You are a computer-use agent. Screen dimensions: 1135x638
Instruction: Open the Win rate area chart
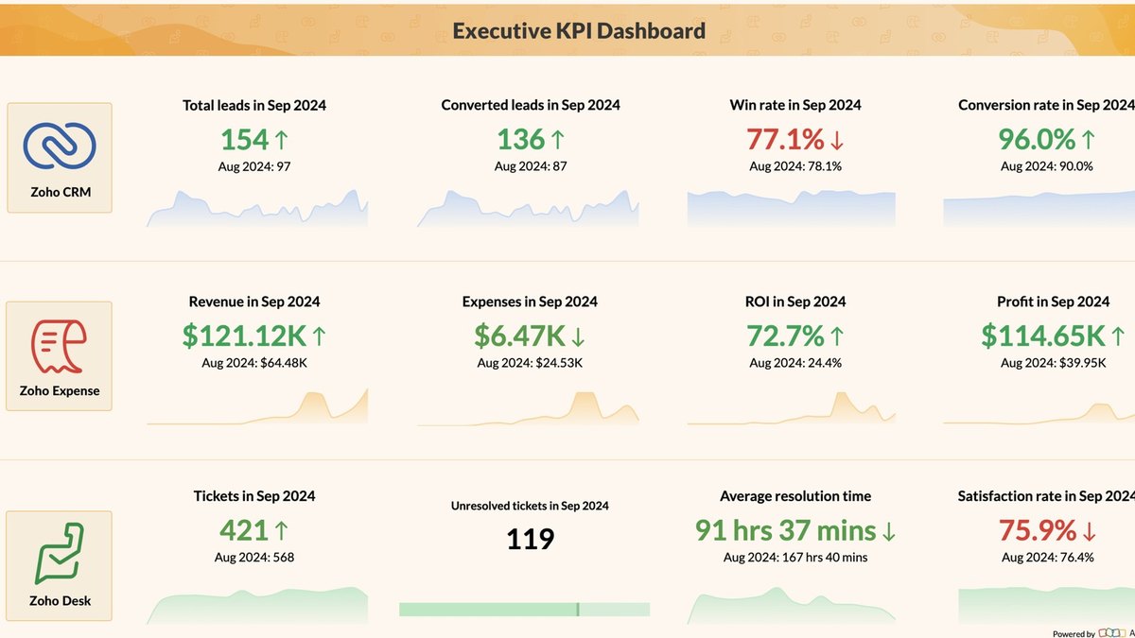[792, 208]
